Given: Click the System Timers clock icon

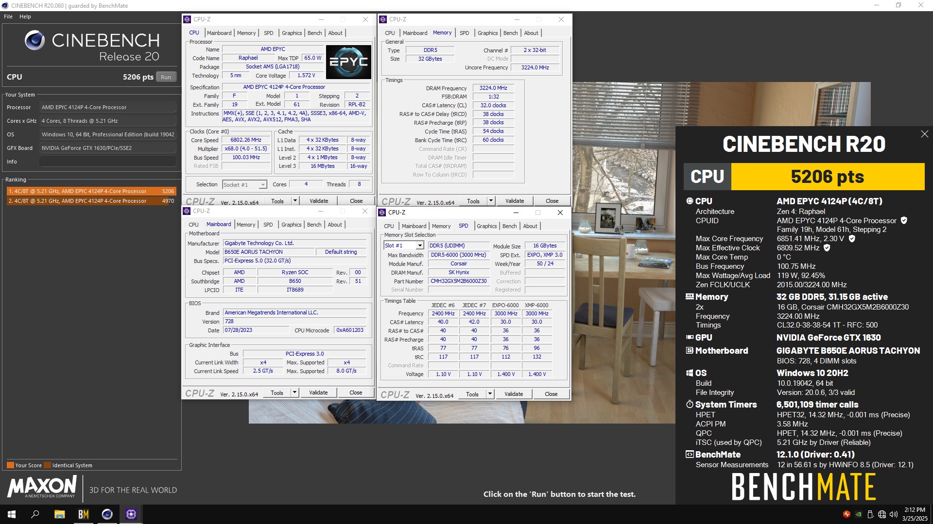Looking at the screenshot, I should click(690, 404).
